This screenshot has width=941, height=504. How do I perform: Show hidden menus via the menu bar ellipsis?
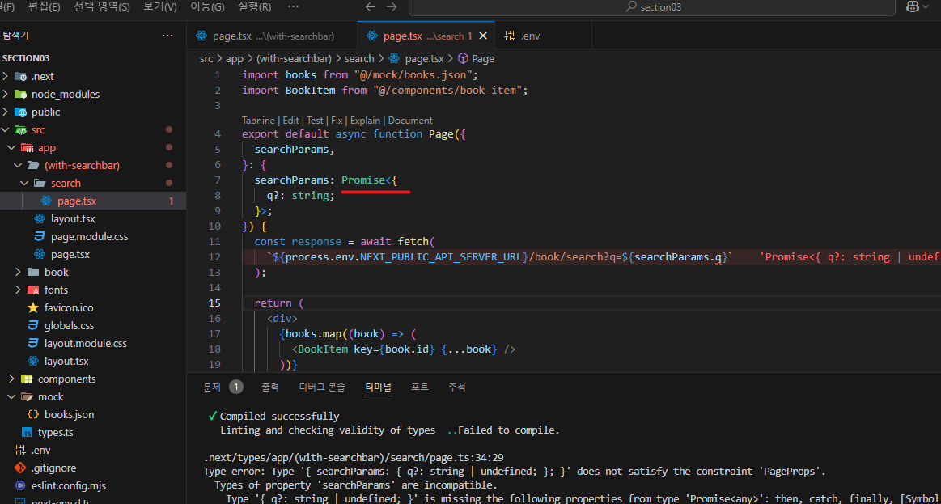click(293, 7)
